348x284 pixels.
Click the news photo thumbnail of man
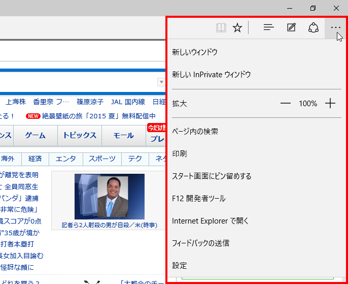[110, 197]
